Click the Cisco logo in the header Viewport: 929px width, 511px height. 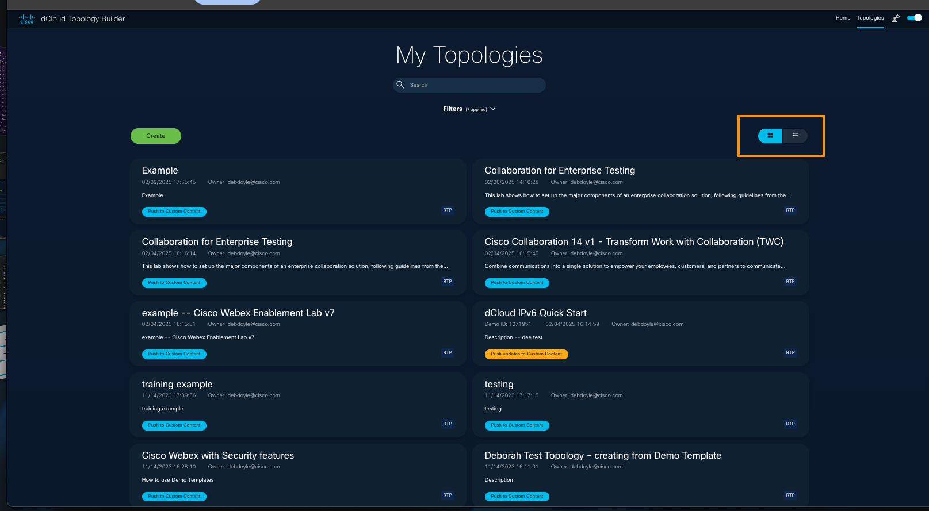coord(27,19)
